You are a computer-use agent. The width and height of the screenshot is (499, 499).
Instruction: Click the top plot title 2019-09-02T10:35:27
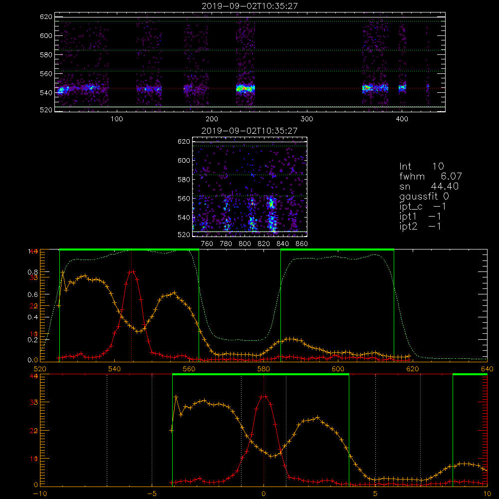point(250,6)
